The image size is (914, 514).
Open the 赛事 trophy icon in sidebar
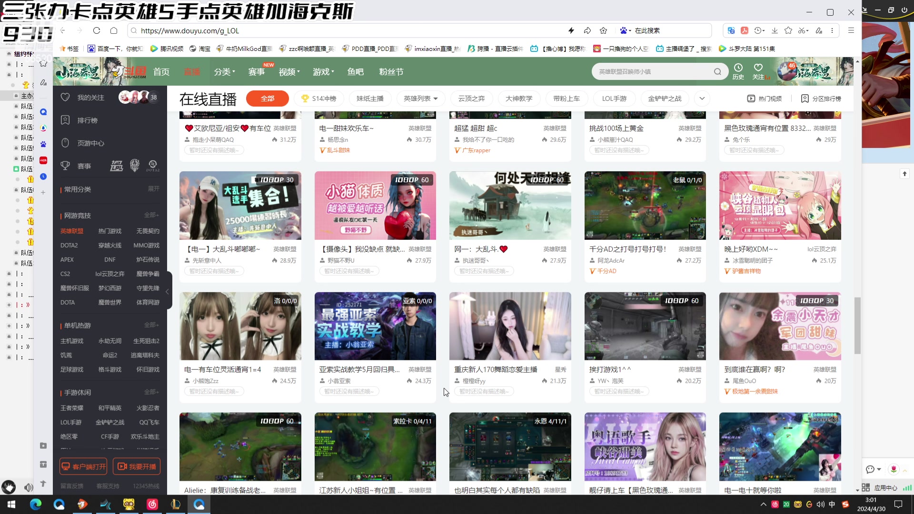tap(65, 166)
